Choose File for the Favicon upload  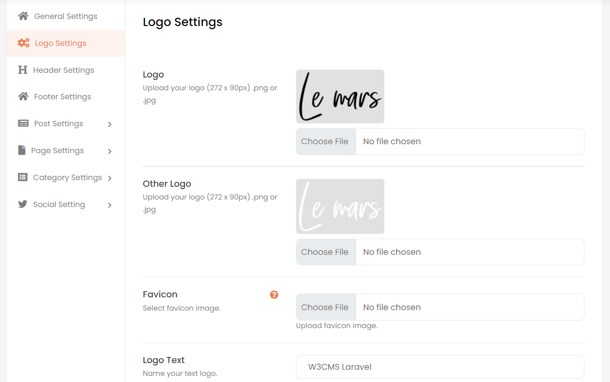tap(325, 307)
